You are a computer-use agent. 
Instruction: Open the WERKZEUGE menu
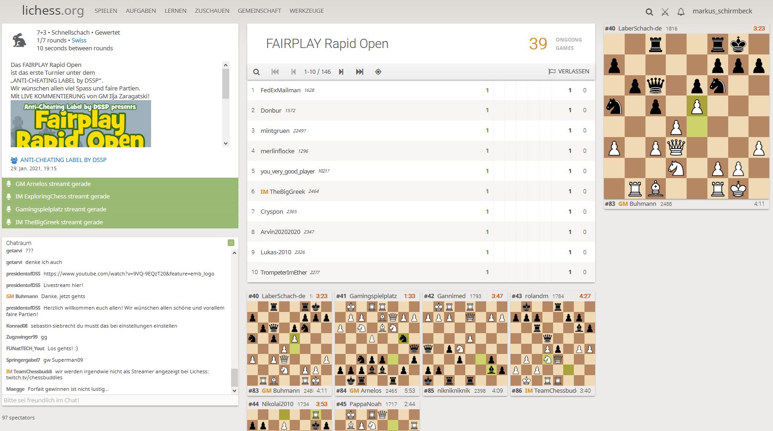point(307,11)
